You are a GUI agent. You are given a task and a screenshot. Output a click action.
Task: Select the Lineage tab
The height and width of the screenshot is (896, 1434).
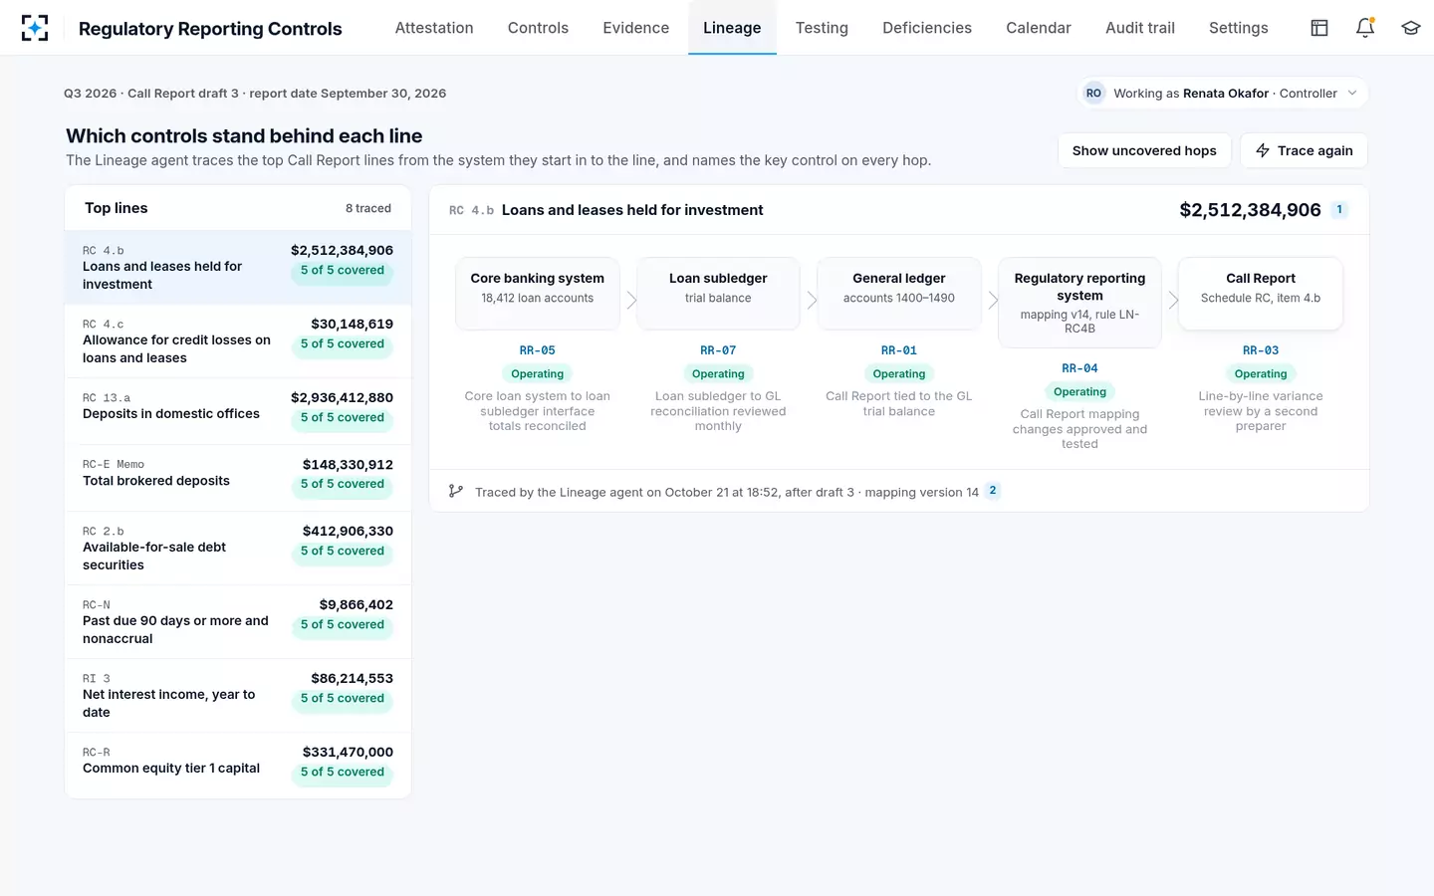click(x=732, y=28)
